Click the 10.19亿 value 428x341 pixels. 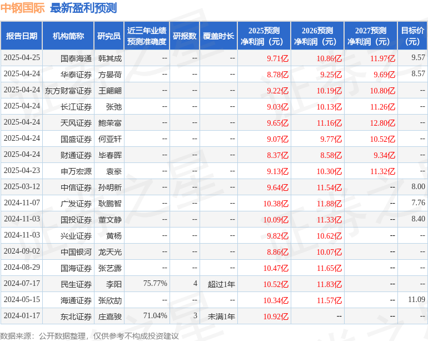point(329,91)
